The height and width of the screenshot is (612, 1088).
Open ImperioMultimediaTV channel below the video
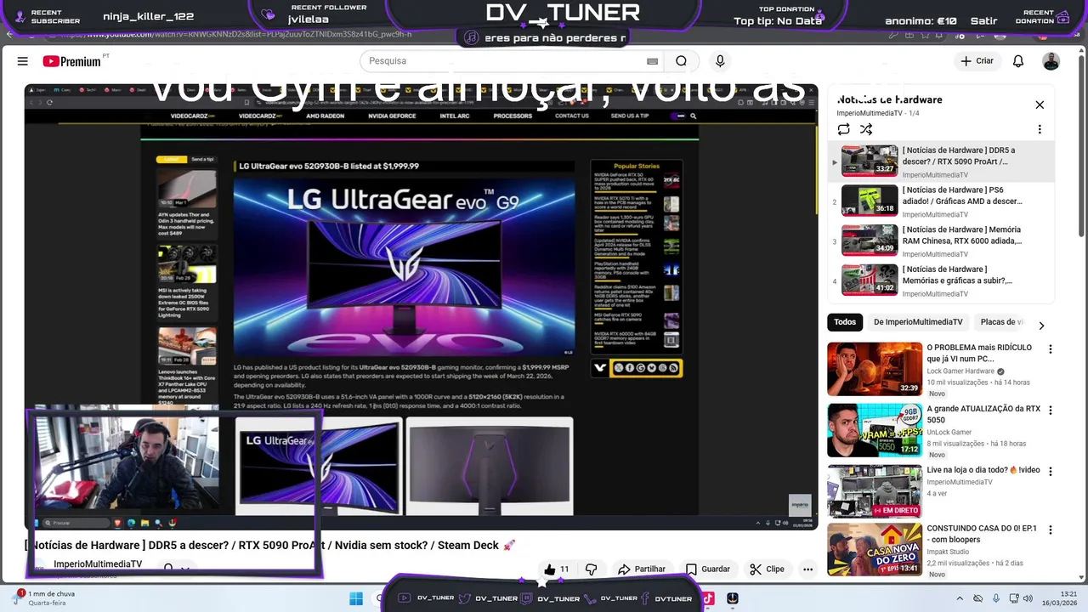click(x=98, y=564)
